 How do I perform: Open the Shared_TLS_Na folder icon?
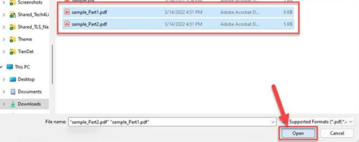pos(12,27)
